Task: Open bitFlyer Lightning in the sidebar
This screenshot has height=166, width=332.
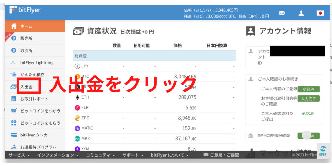Action: tap(35, 63)
